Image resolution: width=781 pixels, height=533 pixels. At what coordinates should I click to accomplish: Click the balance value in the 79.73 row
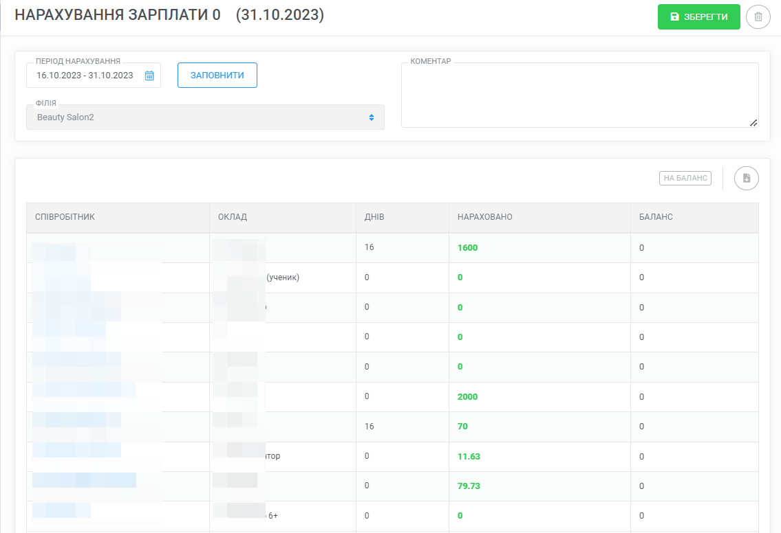pos(641,486)
